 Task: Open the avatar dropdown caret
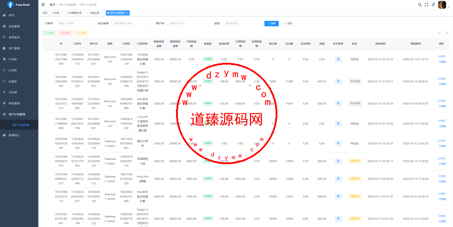(449, 8)
